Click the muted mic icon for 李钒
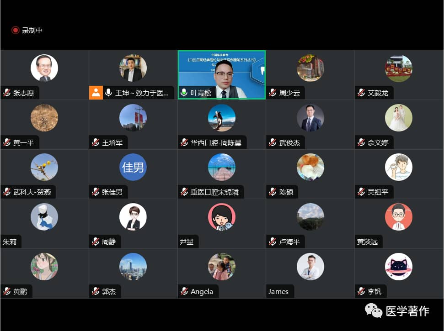This screenshot has width=444, height=331. tap(361, 291)
